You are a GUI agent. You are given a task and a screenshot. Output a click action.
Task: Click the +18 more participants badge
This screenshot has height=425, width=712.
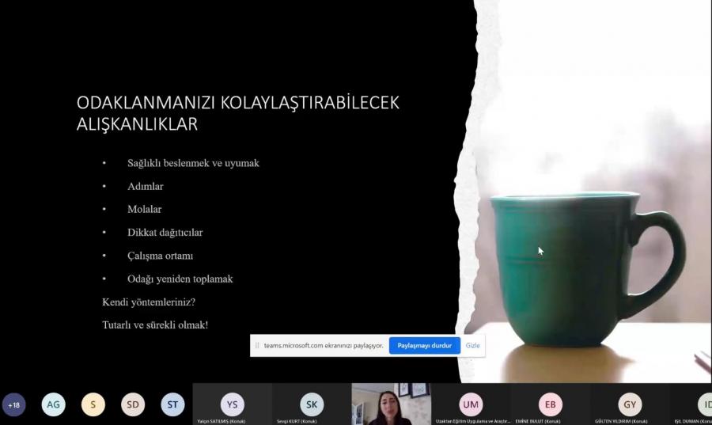(x=13, y=404)
